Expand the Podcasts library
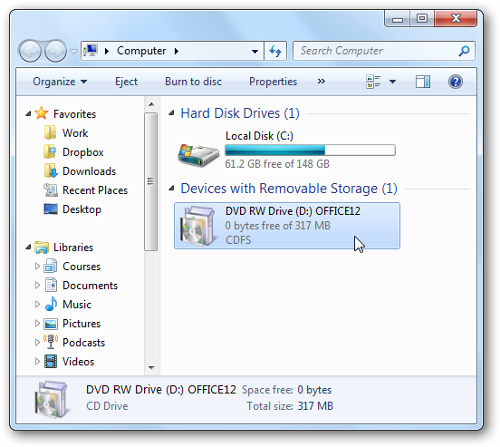The image size is (500, 447). point(37,343)
